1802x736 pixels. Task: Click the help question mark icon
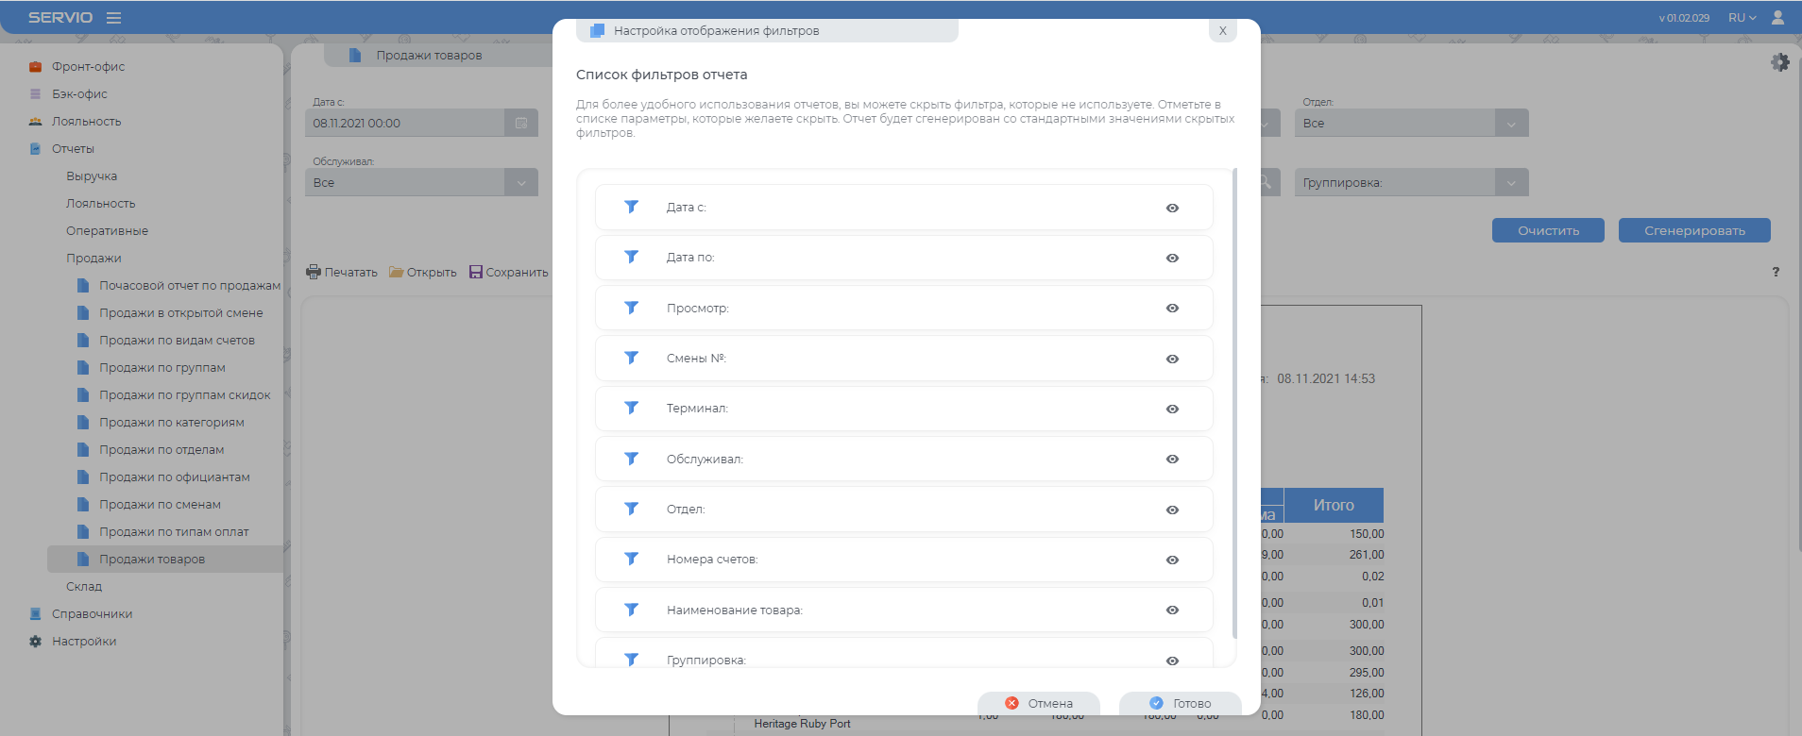coord(1776,272)
